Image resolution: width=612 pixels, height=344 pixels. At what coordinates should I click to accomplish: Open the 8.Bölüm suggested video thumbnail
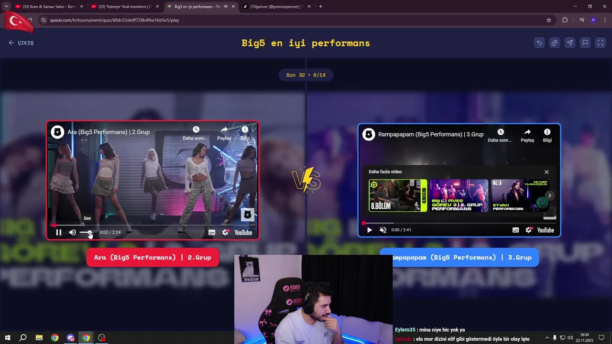[x=398, y=195]
